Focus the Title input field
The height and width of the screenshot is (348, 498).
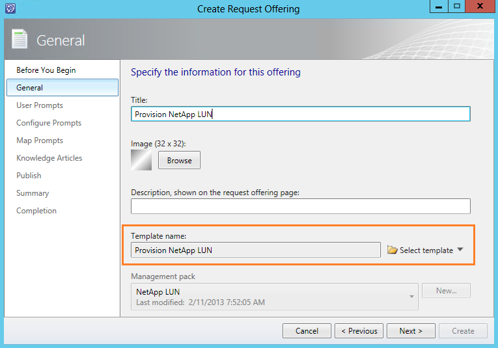coord(301,114)
